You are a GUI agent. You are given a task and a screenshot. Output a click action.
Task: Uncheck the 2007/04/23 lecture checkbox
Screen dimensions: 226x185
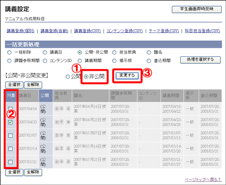click(x=11, y=122)
